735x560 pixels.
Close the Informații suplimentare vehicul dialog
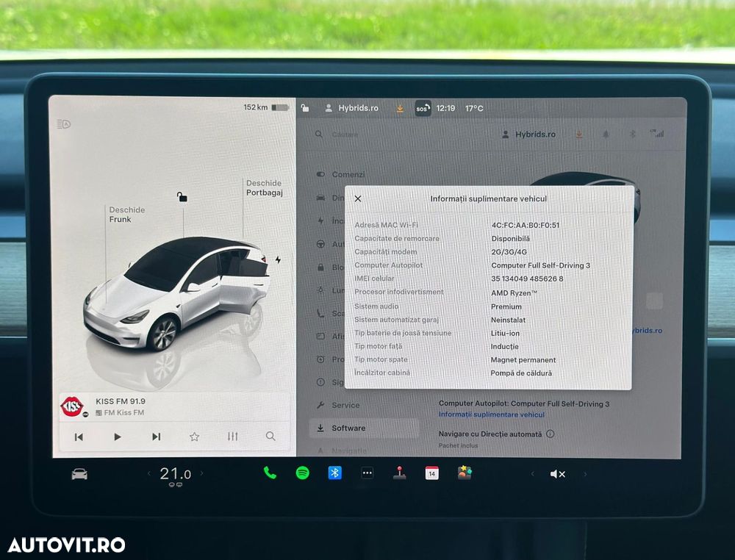358,198
